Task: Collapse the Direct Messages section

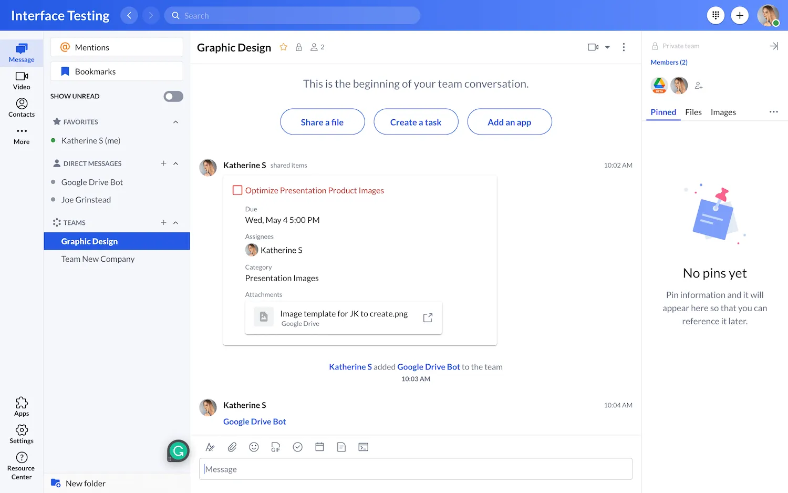Action: 176,163
